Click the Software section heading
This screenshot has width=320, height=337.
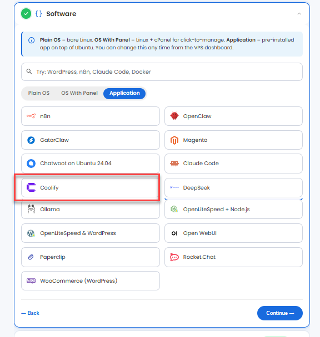(x=61, y=14)
